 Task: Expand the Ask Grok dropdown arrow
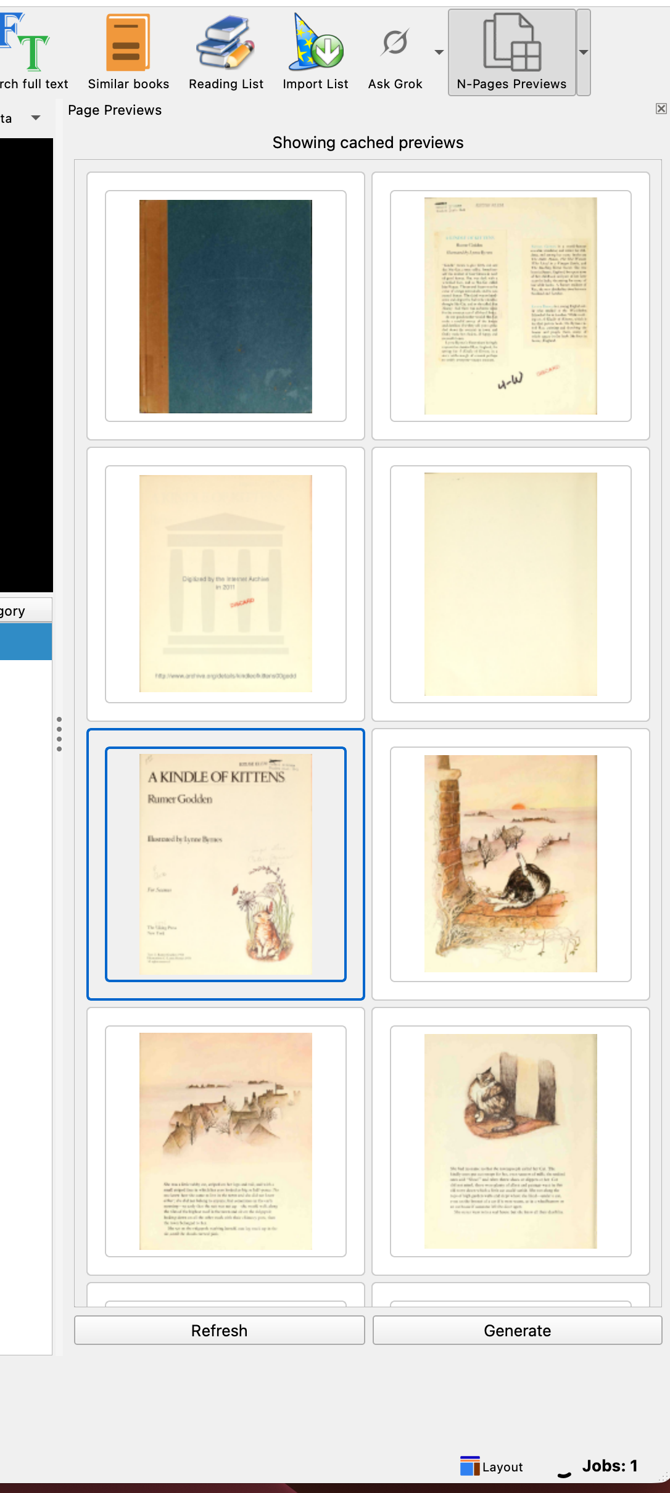[x=439, y=52]
